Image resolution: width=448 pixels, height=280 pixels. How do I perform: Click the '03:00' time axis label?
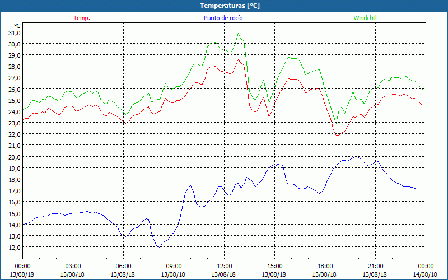73,266
